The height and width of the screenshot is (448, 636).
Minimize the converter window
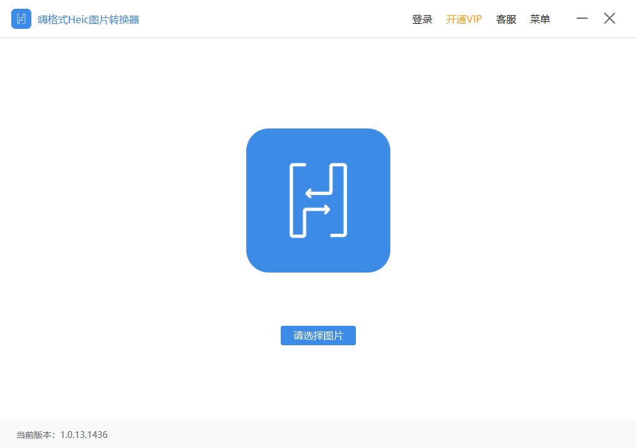click(x=582, y=18)
